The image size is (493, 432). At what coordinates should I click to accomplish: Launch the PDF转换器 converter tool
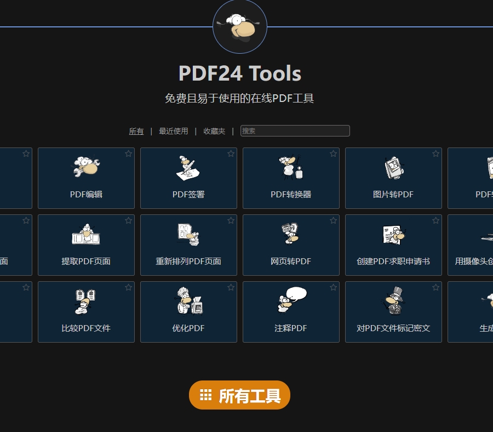coord(291,178)
